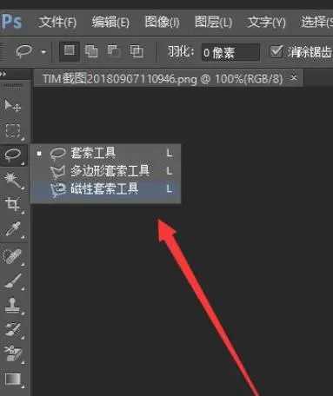Screen dimensions: 333x396
Task: Choose Intersect with Selection mode button
Action: tap(137, 51)
